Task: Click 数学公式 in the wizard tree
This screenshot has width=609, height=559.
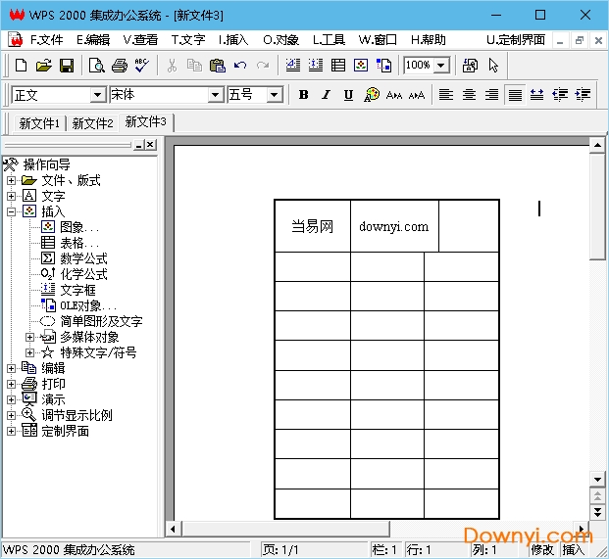Action: point(83,258)
